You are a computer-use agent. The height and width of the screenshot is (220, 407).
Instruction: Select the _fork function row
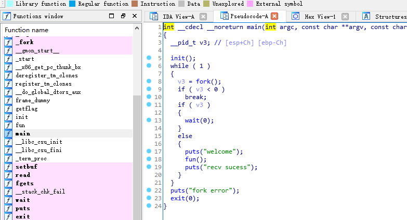coord(68,42)
